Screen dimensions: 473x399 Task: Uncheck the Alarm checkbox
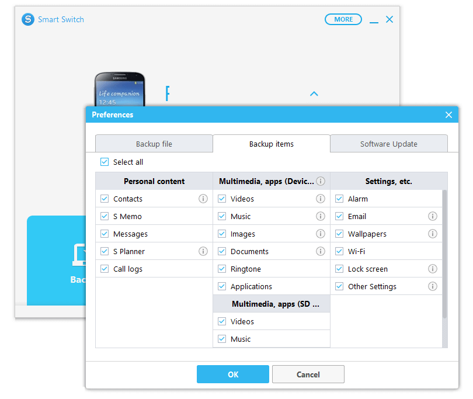tap(339, 199)
